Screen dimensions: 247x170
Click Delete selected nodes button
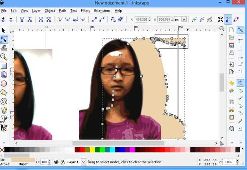[x=11, y=20]
